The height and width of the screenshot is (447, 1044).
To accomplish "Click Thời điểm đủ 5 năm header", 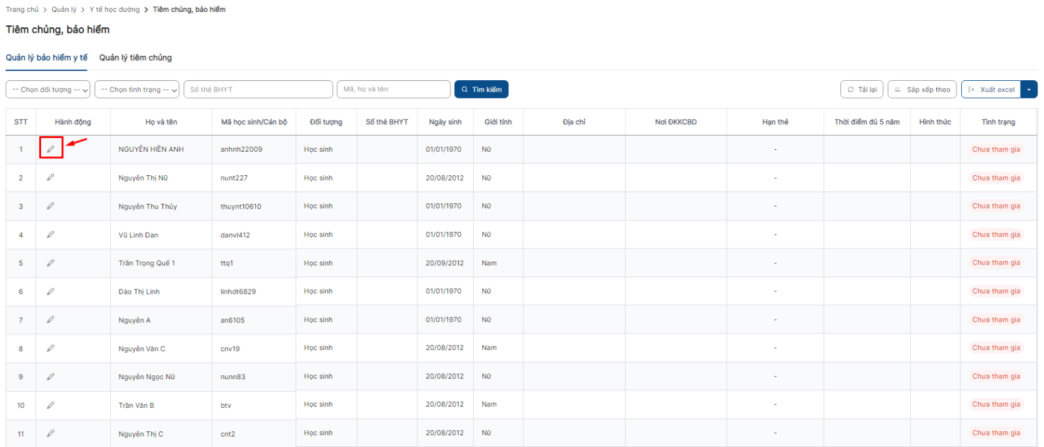I will tap(867, 122).
